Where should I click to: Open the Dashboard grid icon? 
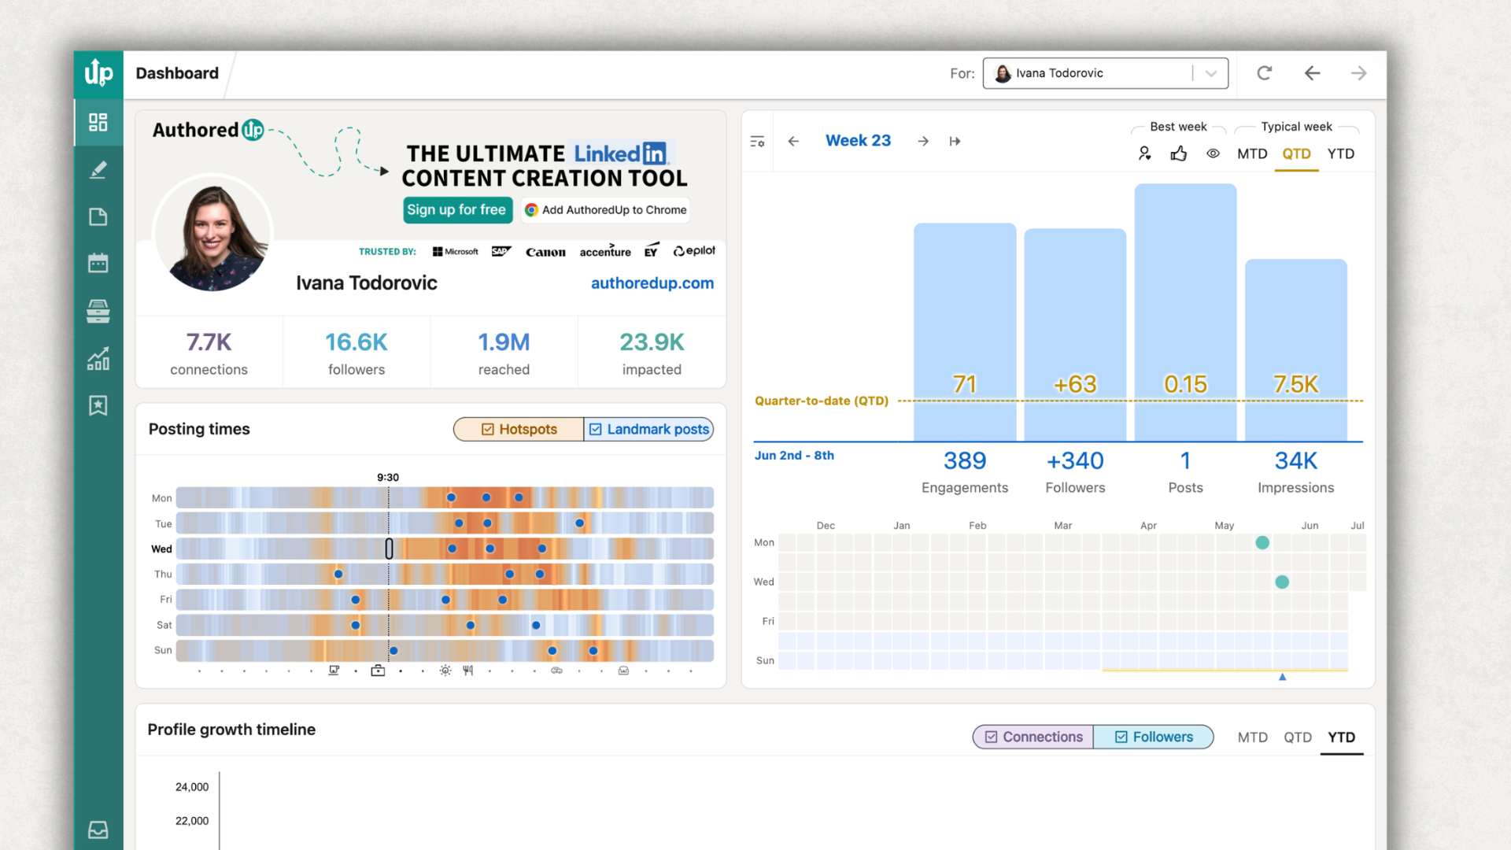click(x=98, y=122)
